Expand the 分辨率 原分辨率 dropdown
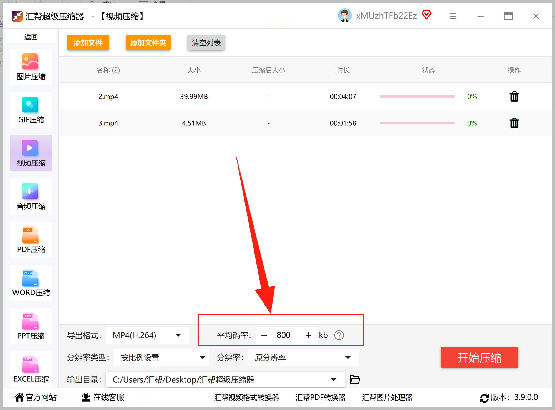Screen dimensions: 555x410 [348, 358]
